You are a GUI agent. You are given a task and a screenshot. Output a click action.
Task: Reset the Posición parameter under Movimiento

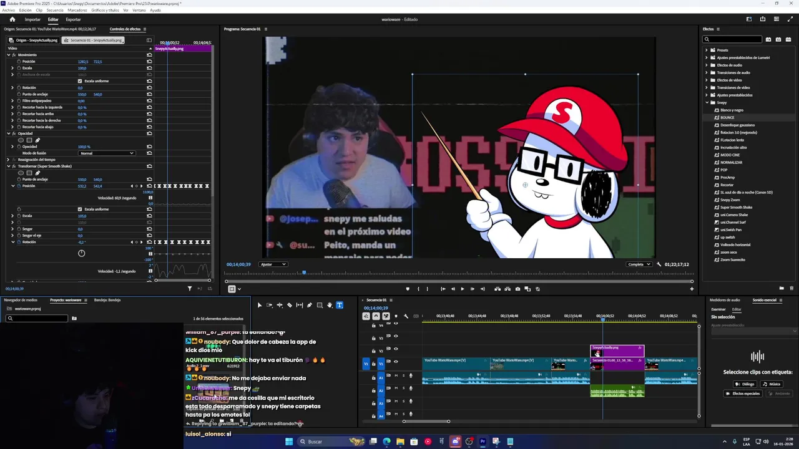[149, 62]
